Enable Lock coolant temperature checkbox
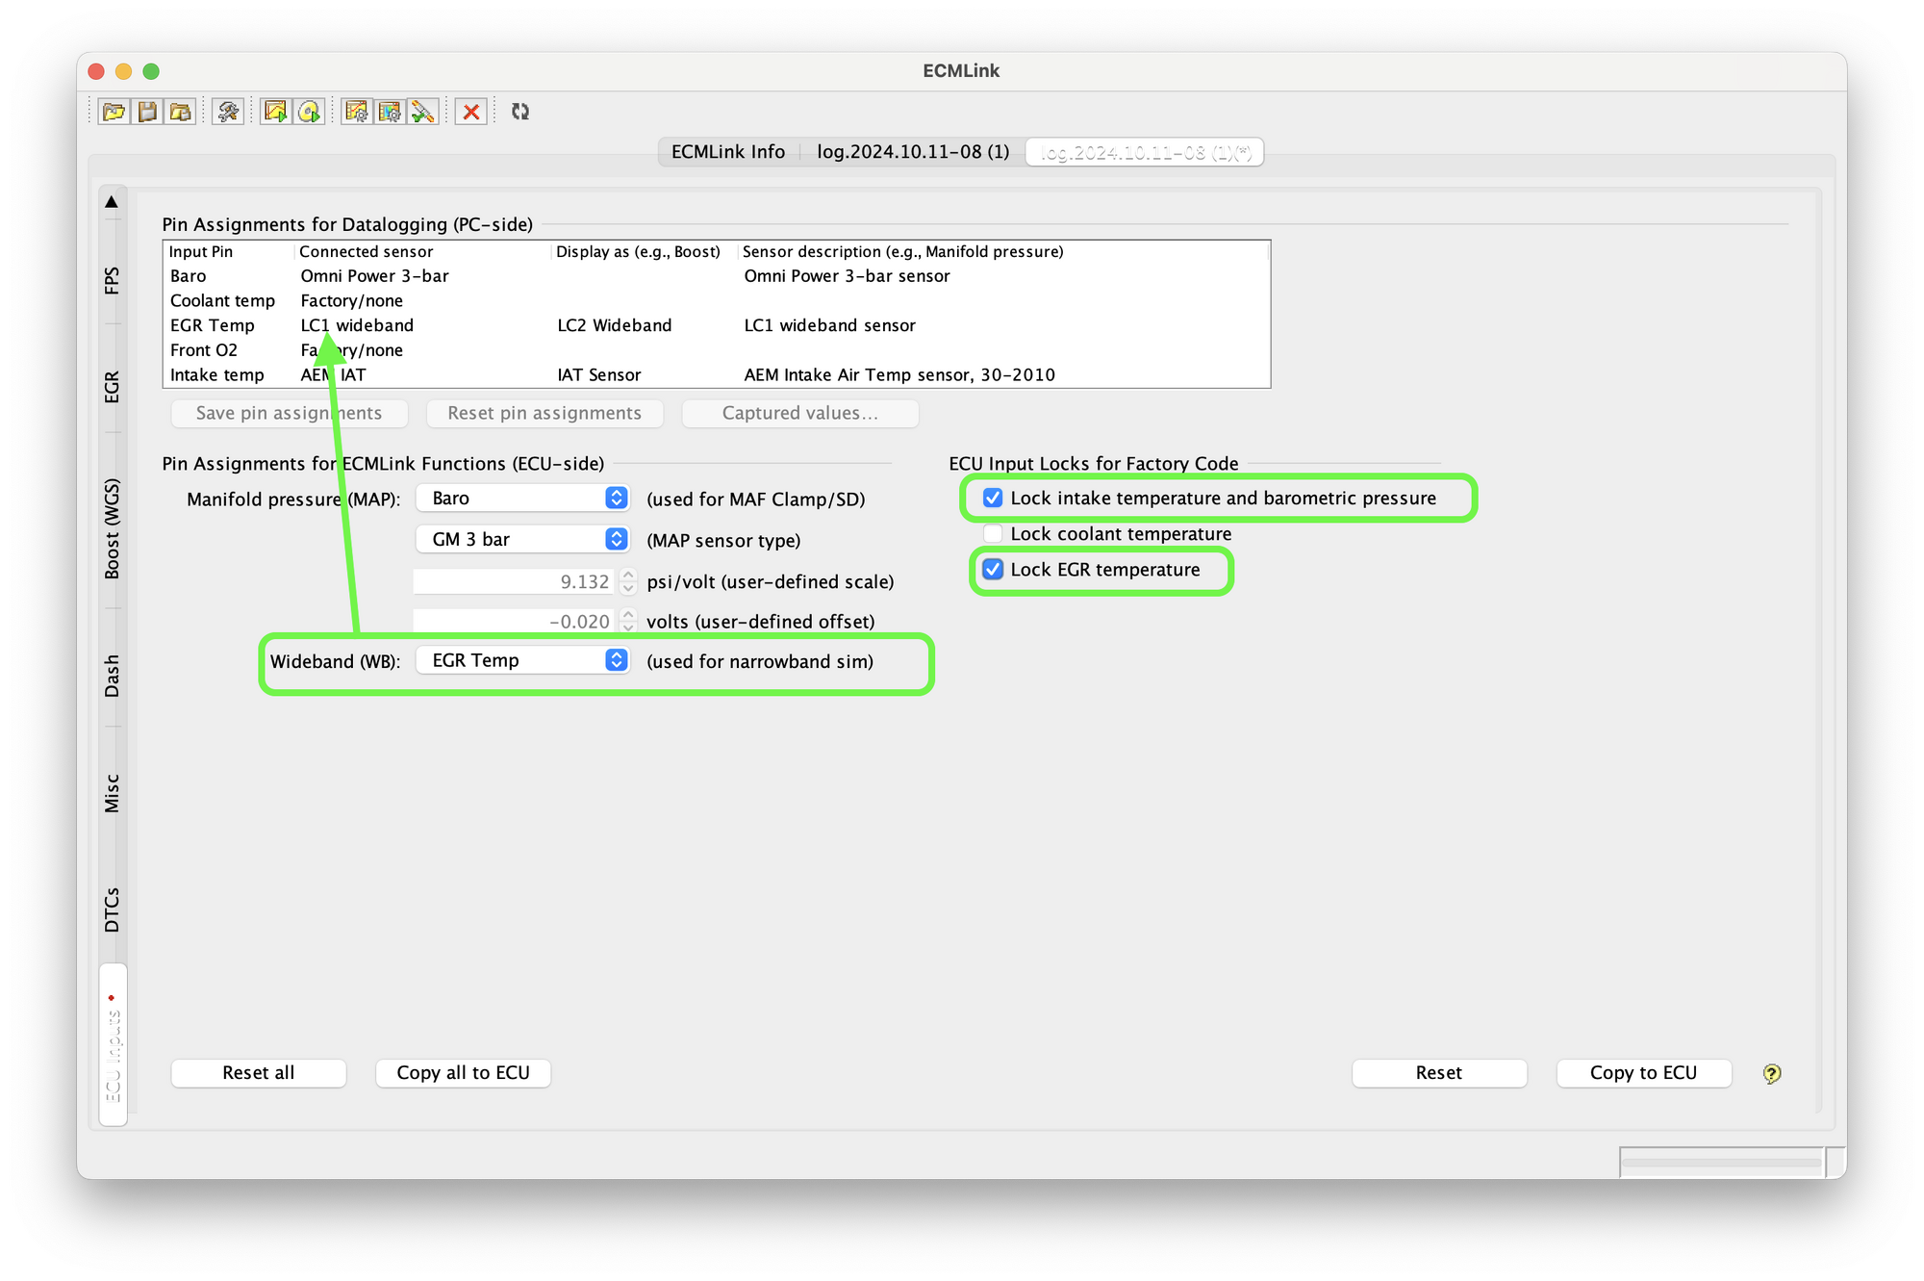Viewport: 1924px width, 1281px height. 993,533
